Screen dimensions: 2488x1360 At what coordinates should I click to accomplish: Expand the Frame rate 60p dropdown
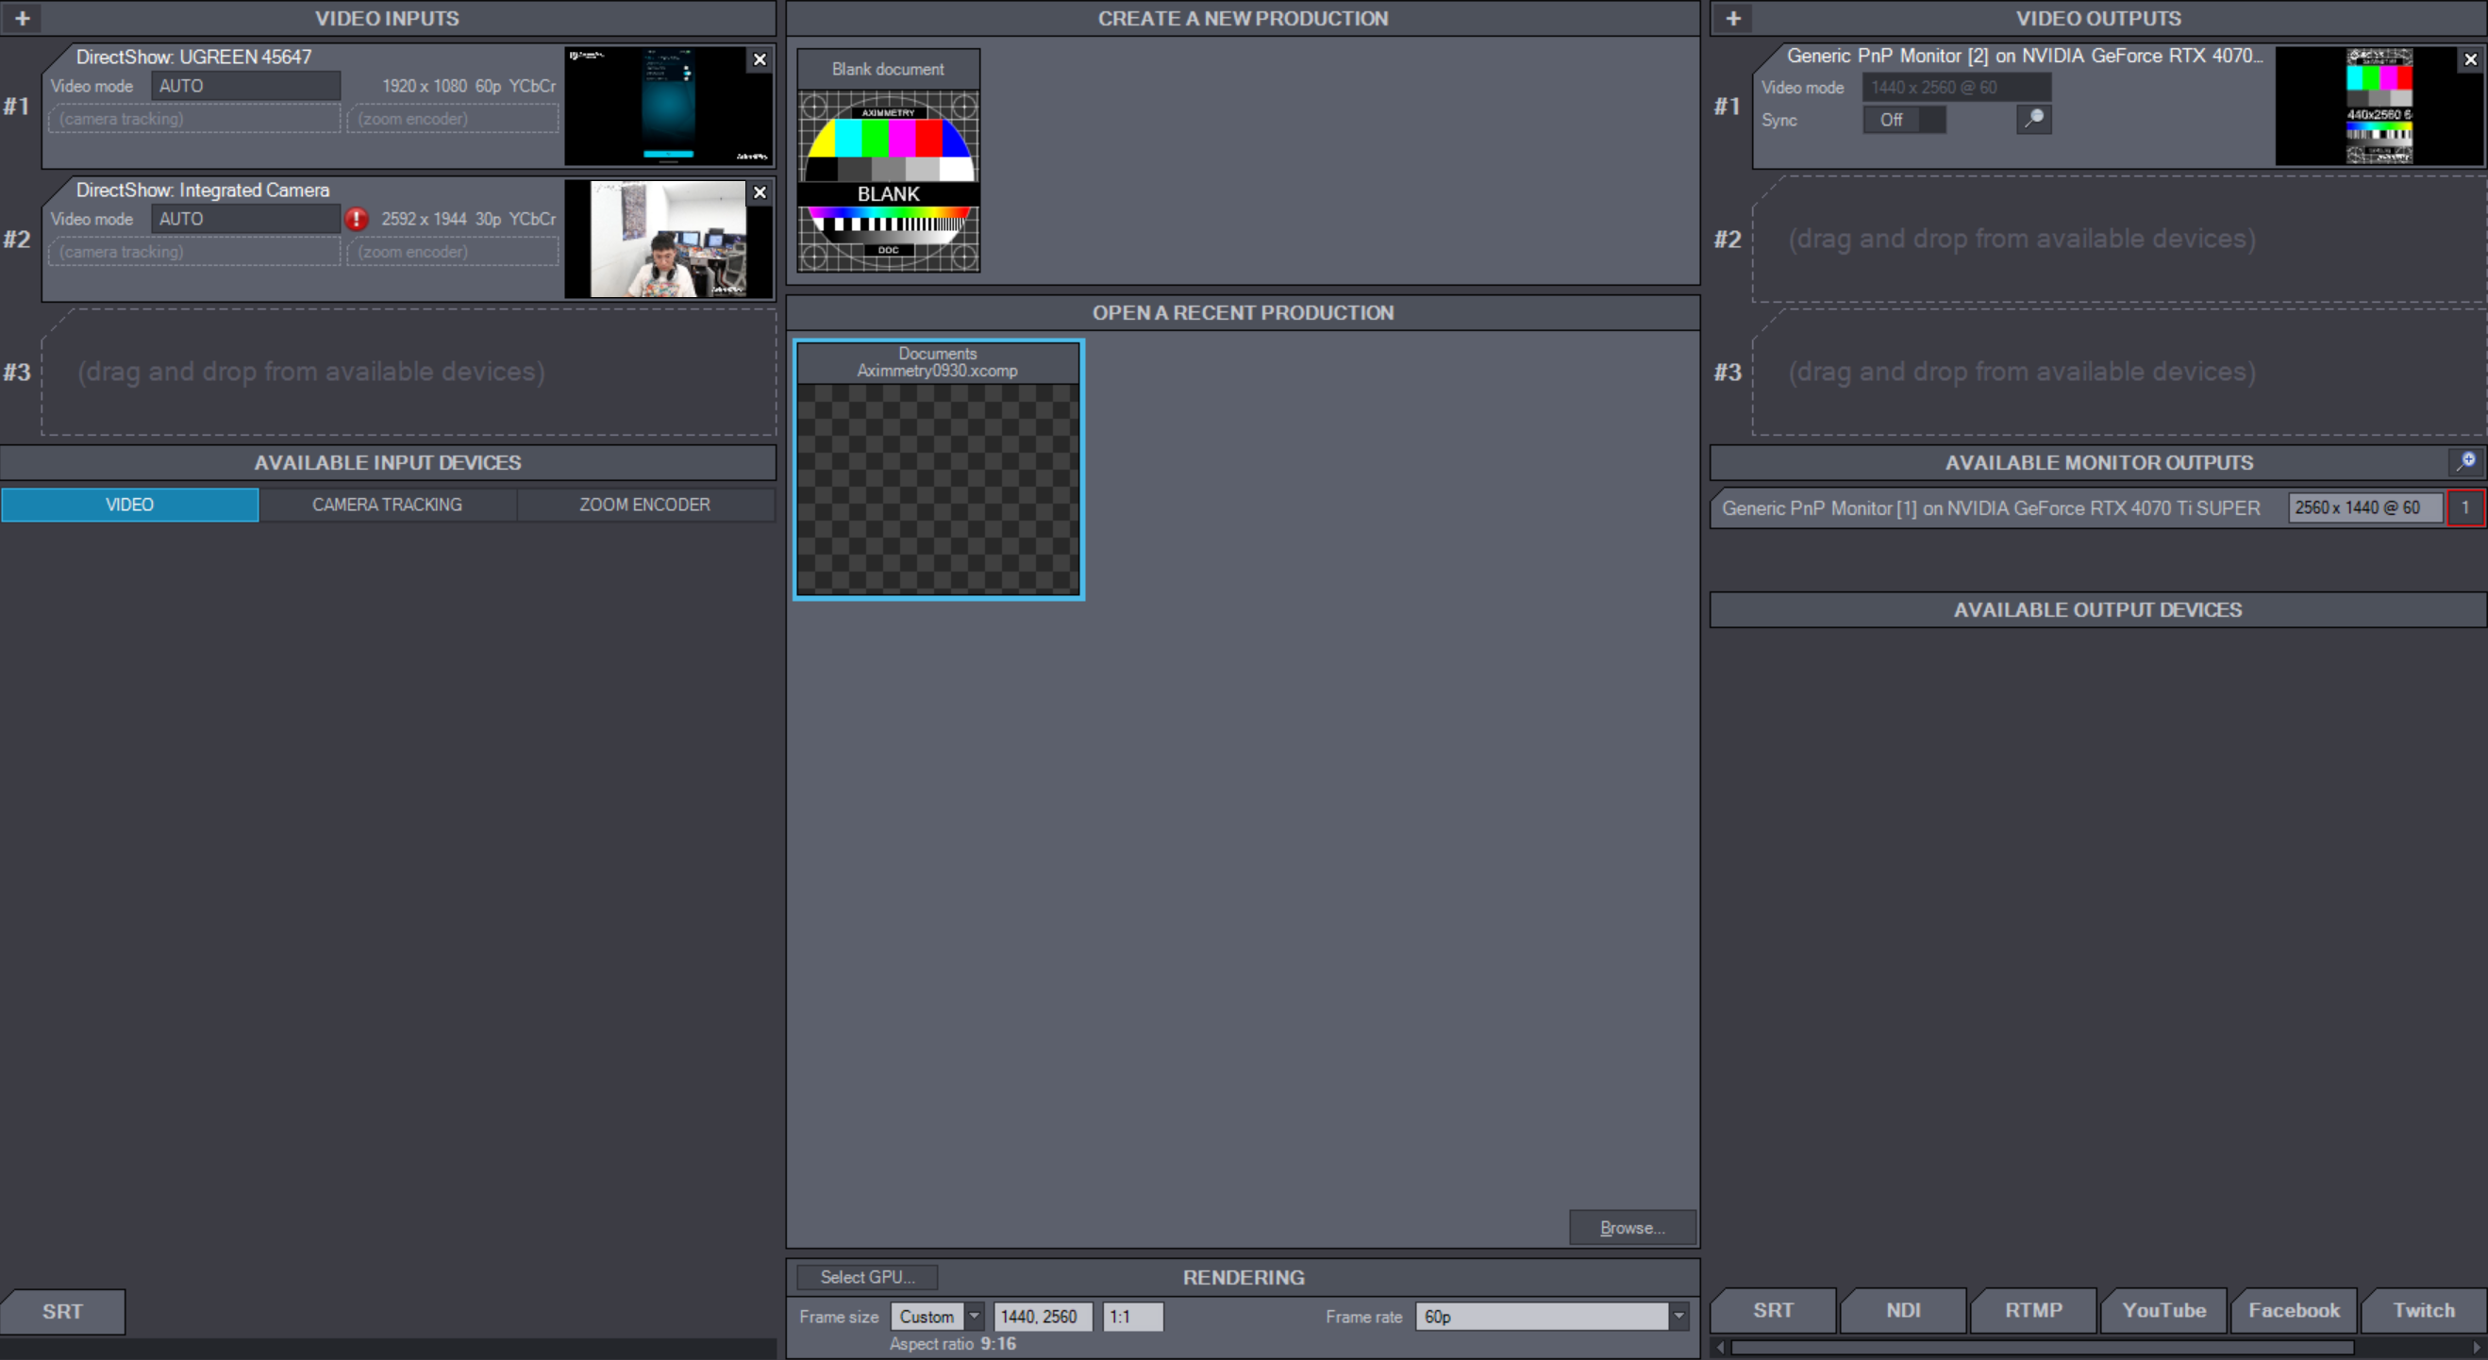point(1678,1317)
